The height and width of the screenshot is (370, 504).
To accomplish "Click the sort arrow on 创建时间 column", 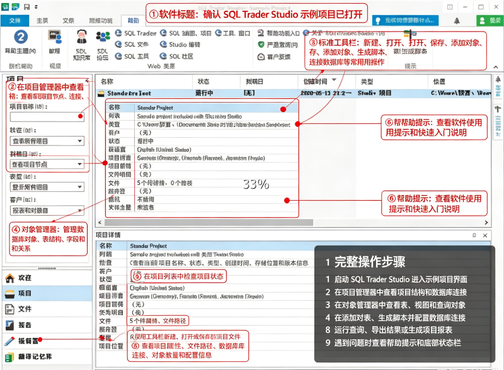I will 334,80.
